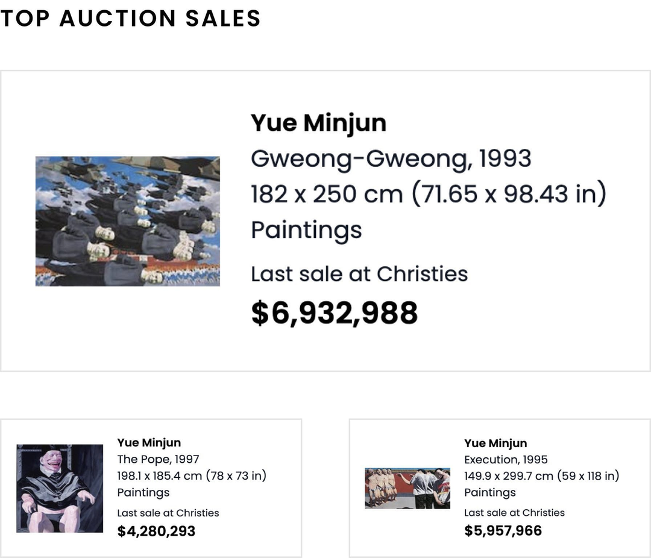Click 149.9 x 299.7 cm dimensions text
651x558 pixels.
coord(542,476)
